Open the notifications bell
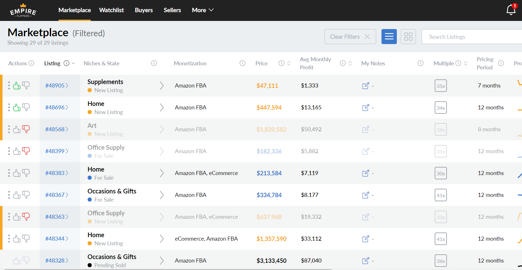The width and height of the screenshot is (522, 270). (511, 10)
